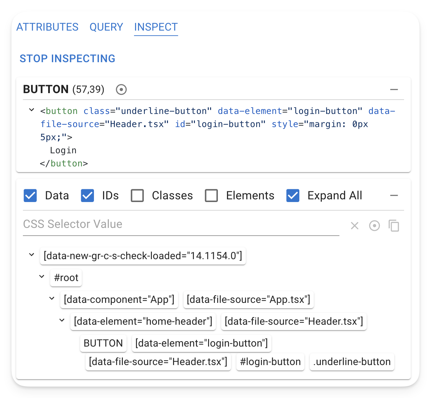Collapse the home-header tree node

click(x=62, y=320)
